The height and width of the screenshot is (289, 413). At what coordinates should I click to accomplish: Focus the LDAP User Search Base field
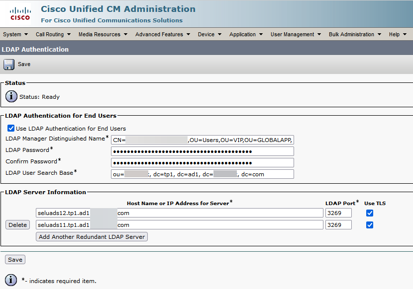click(203, 174)
